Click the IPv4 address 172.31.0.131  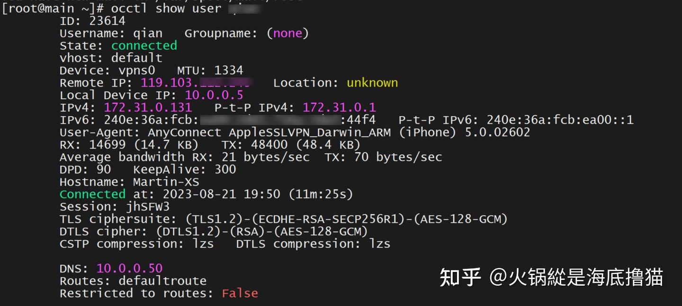pos(148,107)
